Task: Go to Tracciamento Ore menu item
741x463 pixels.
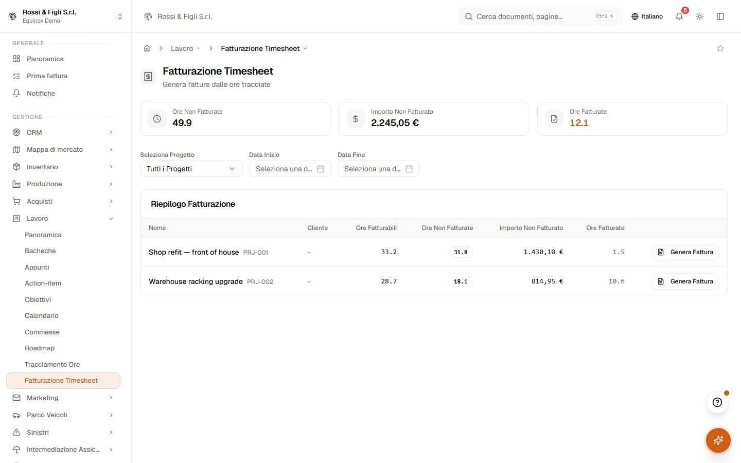Action: pyautogui.click(x=52, y=364)
